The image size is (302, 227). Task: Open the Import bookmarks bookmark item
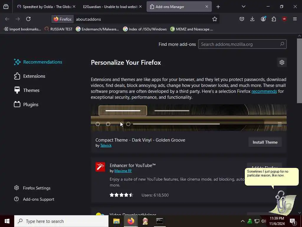[x=22, y=29]
